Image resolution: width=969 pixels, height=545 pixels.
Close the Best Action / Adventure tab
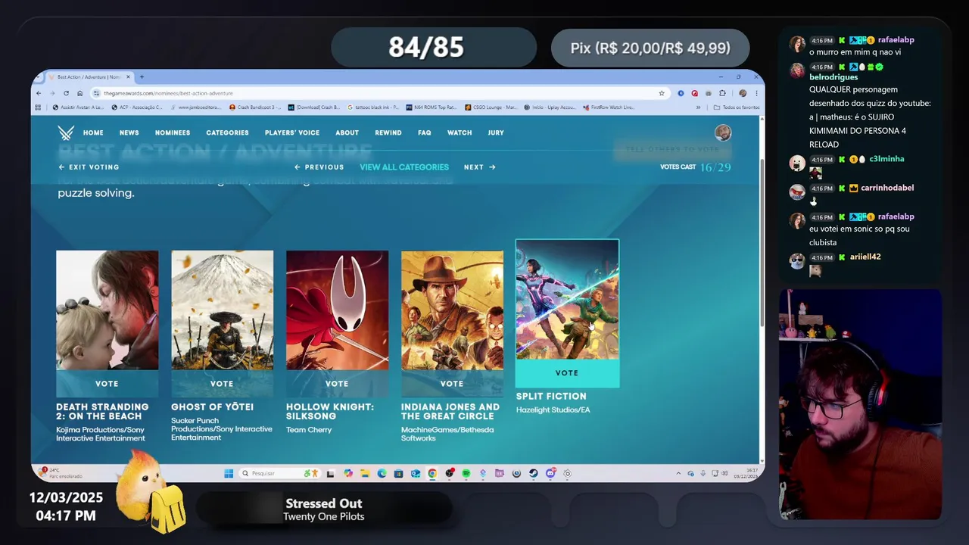[x=128, y=76]
